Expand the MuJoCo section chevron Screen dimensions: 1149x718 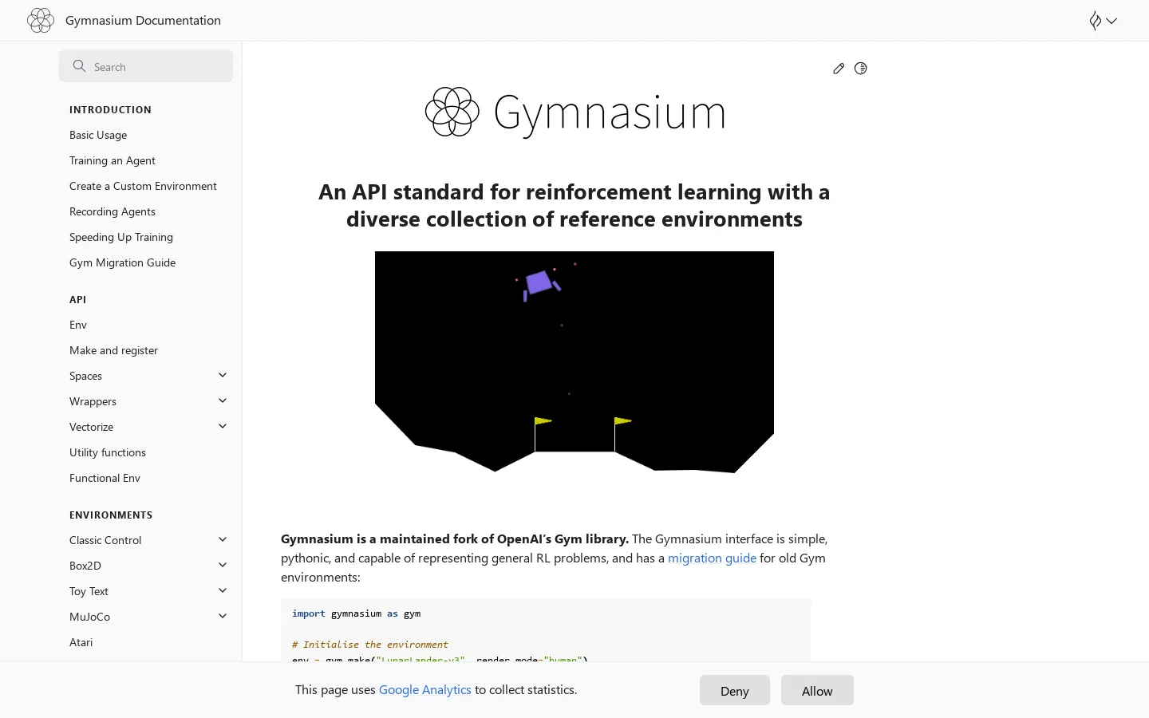pos(223,616)
